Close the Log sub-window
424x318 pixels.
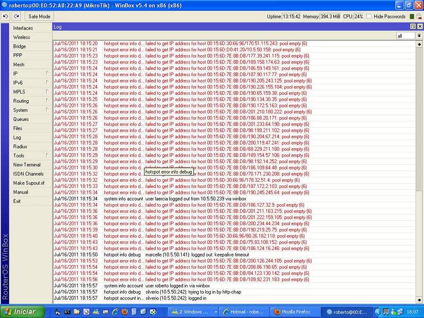pos(420,26)
